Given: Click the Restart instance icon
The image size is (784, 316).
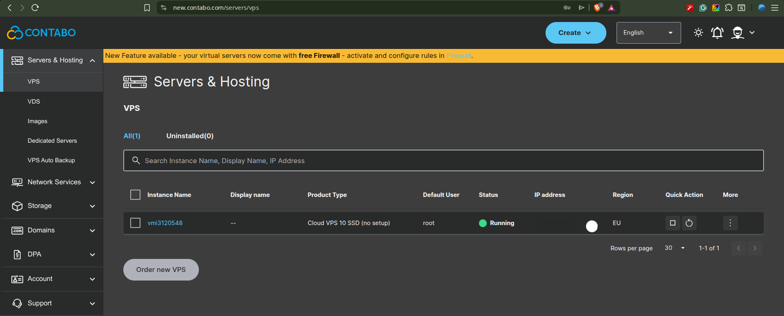Looking at the screenshot, I should coord(689,223).
